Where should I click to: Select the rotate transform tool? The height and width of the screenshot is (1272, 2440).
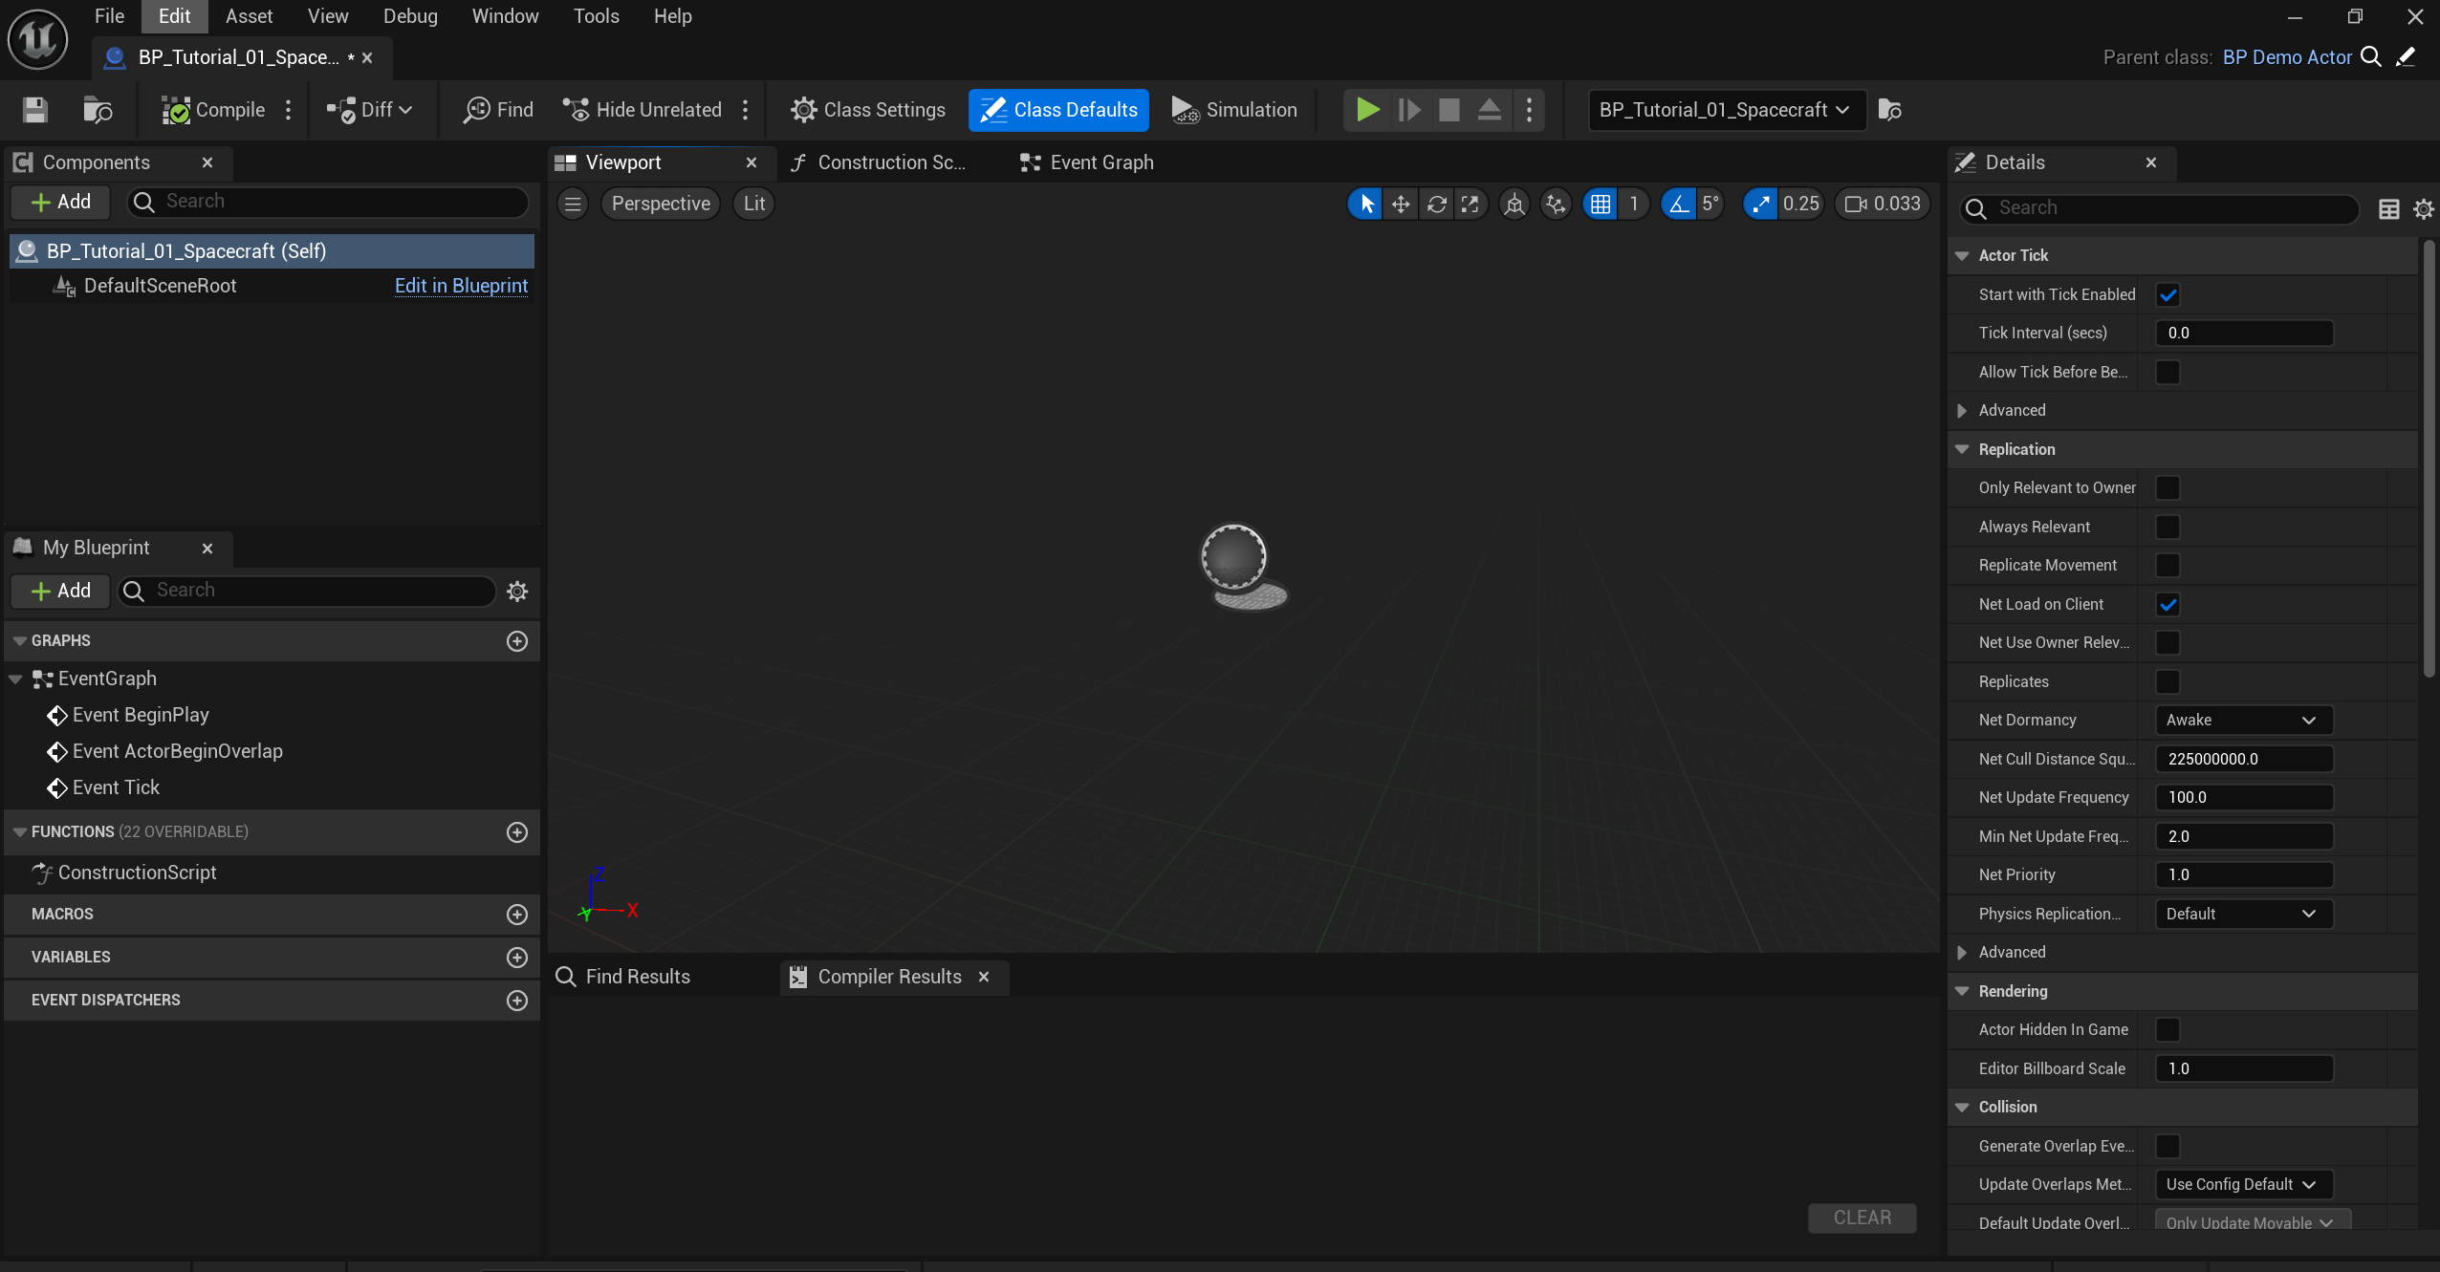coord(1436,204)
